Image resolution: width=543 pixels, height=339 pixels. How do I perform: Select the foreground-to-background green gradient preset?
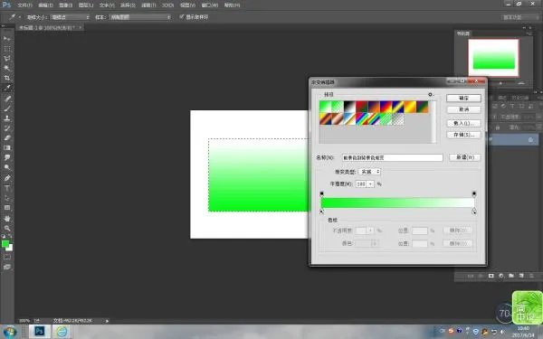[x=325, y=107]
